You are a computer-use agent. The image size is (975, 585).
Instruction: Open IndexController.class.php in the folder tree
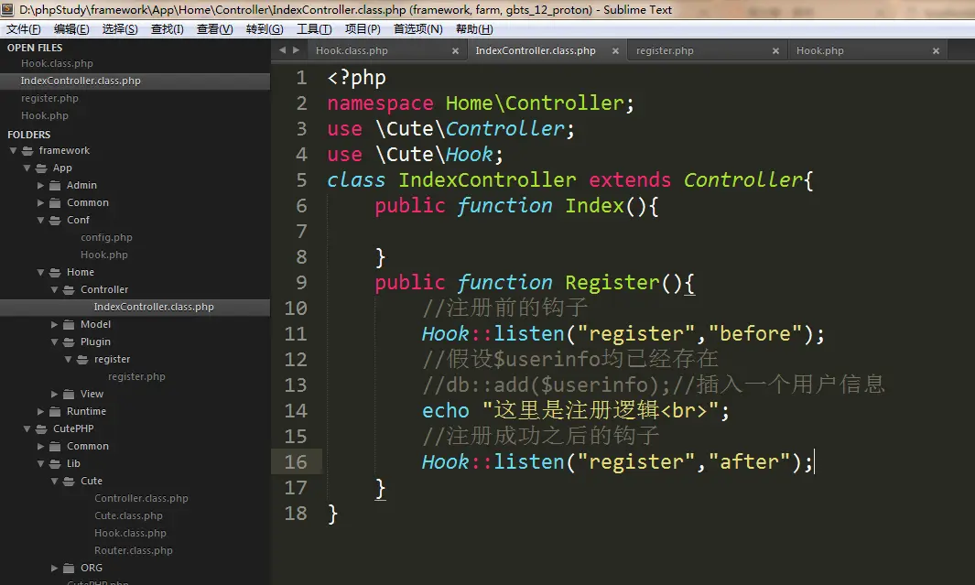coord(154,307)
